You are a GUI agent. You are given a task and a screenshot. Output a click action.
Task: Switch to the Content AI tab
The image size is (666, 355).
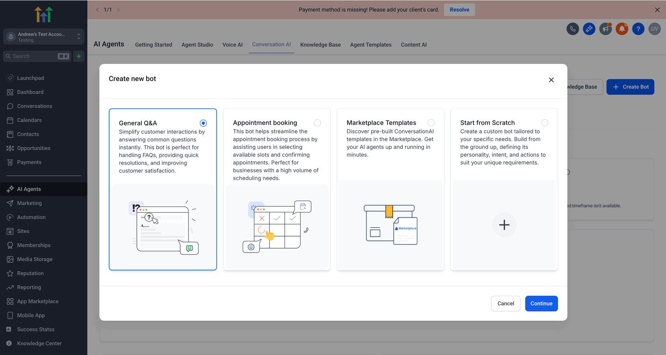pyautogui.click(x=414, y=45)
